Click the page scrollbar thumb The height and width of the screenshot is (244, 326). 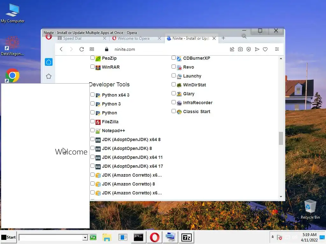(x=281, y=139)
